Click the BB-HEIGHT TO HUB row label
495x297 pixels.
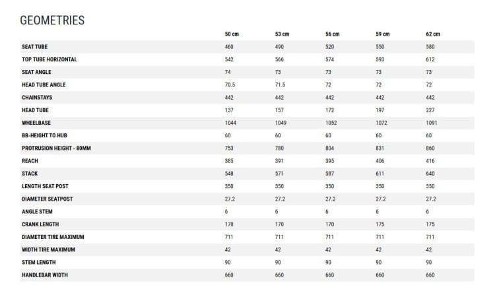click(x=44, y=135)
